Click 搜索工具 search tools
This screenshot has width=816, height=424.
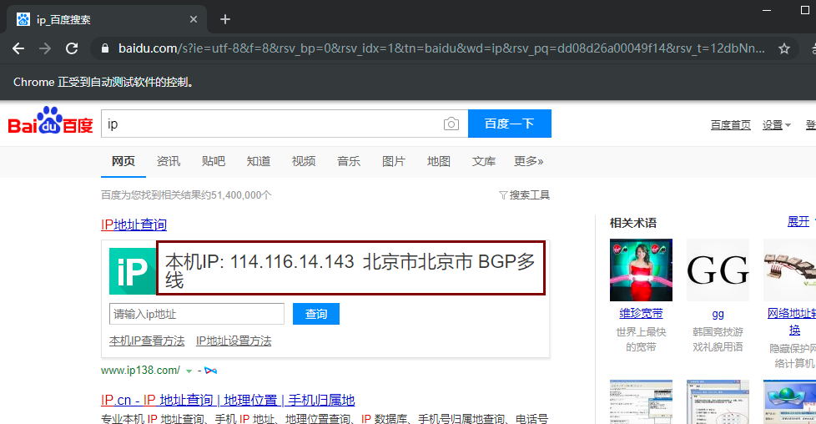(529, 195)
